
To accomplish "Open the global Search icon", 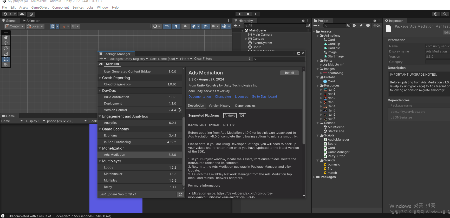I will point(445,14).
